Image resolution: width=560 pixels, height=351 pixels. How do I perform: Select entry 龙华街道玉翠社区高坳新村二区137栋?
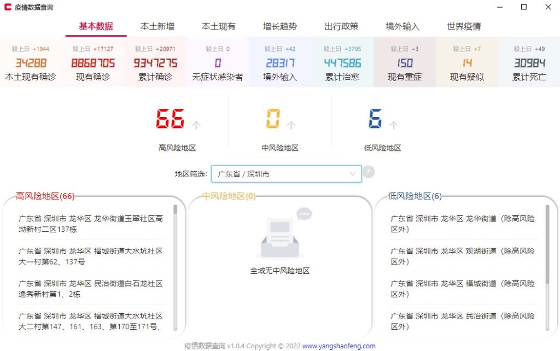point(91,224)
